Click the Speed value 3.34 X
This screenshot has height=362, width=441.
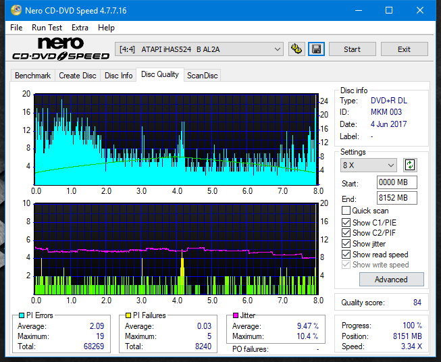[x=411, y=346]
